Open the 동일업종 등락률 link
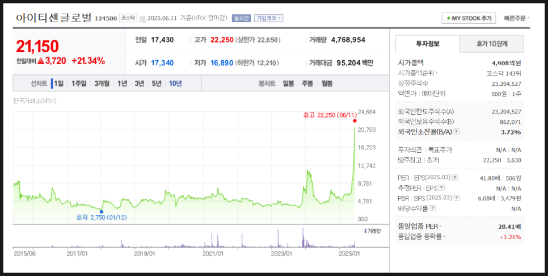548x276 pixels. (420, 236)
